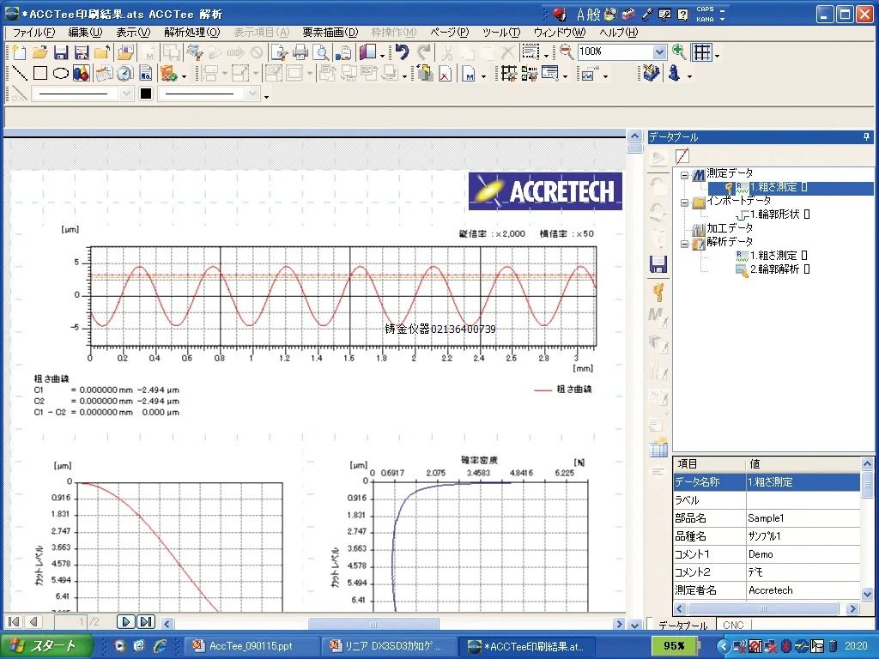
Task: Toggle the grid display button
Action: point(702,52)
